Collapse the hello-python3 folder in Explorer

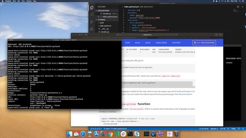(105, 26)
